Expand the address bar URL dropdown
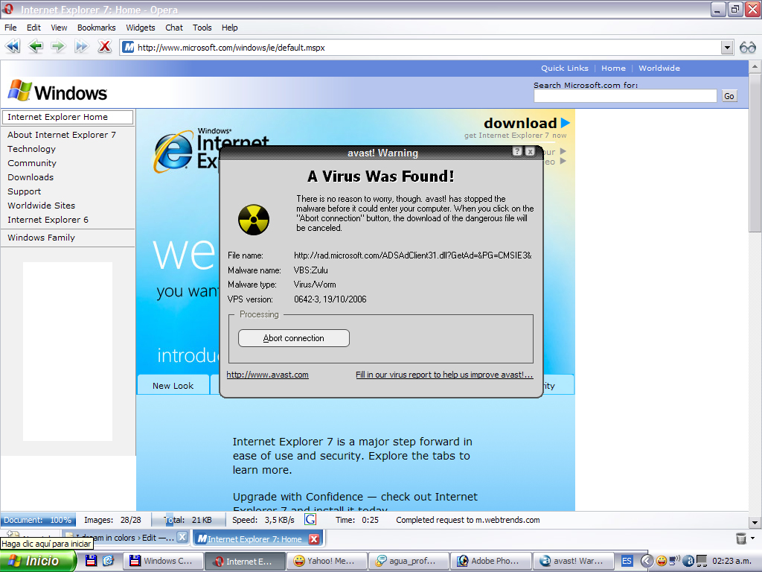Screen dimensions: 762x572 727,48
